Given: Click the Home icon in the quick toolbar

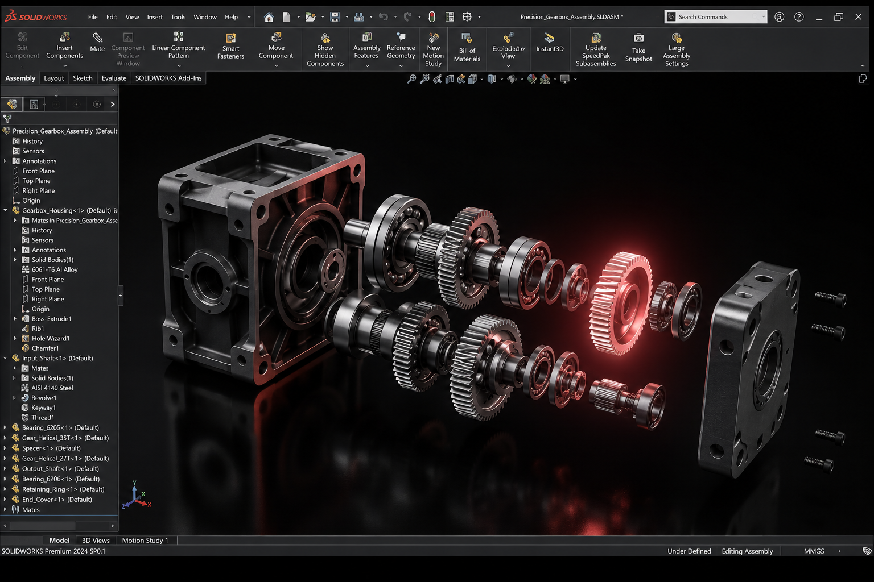Looking at the screenshot, I should point(269,17).
